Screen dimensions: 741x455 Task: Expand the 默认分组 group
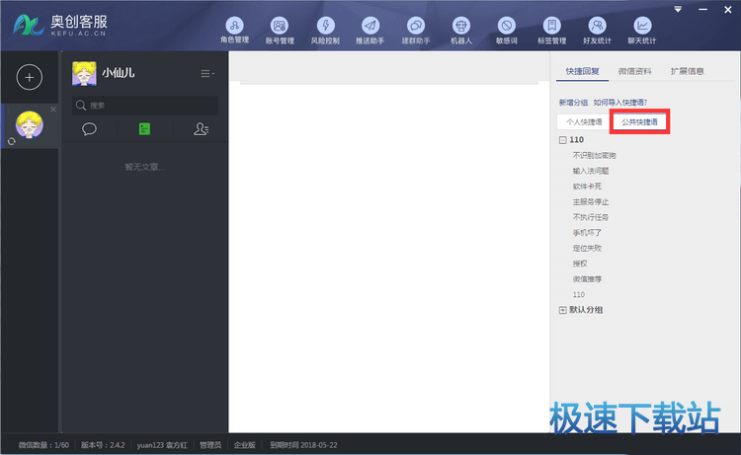pos(562,310)
